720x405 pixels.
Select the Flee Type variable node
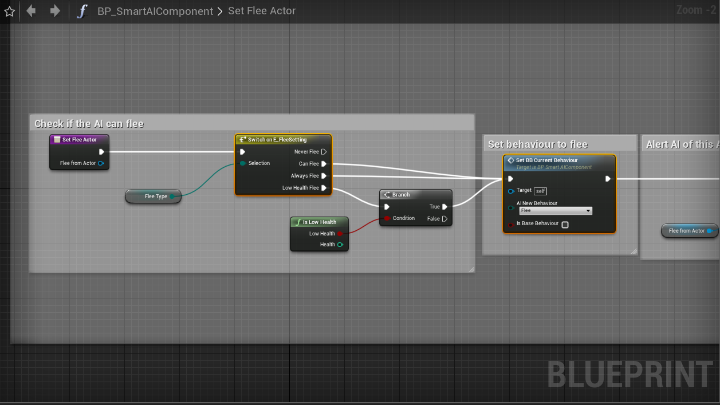pos(153,196)
